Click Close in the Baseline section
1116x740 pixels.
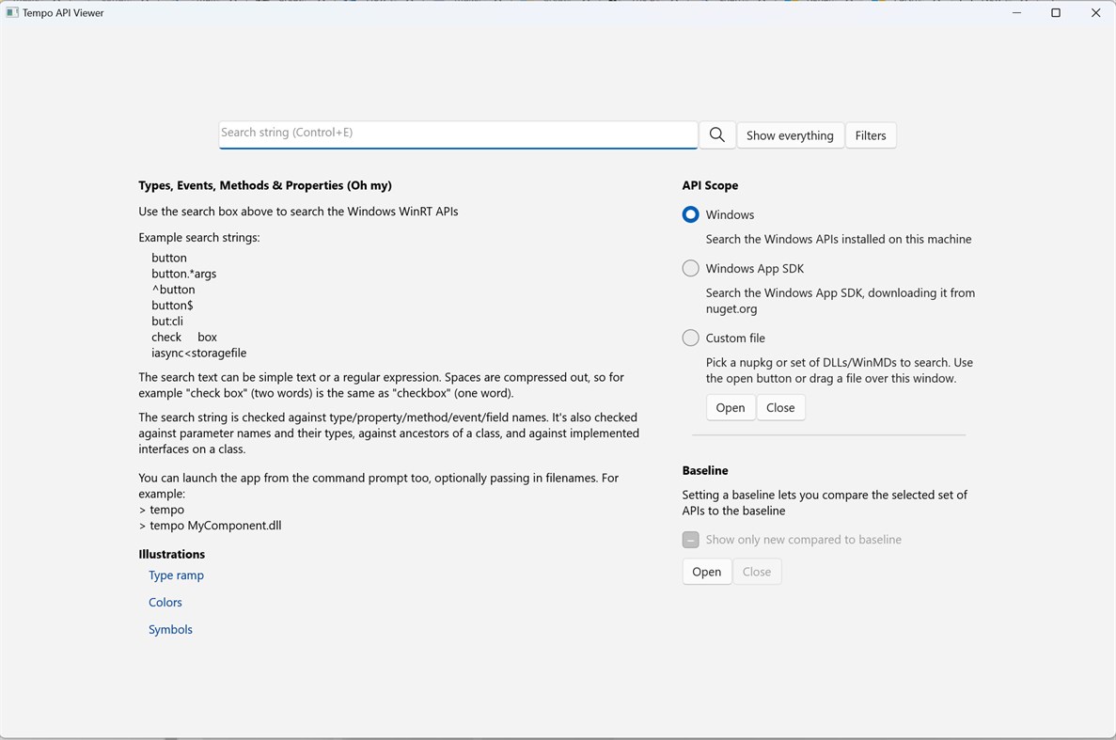[x=757, y=571]
